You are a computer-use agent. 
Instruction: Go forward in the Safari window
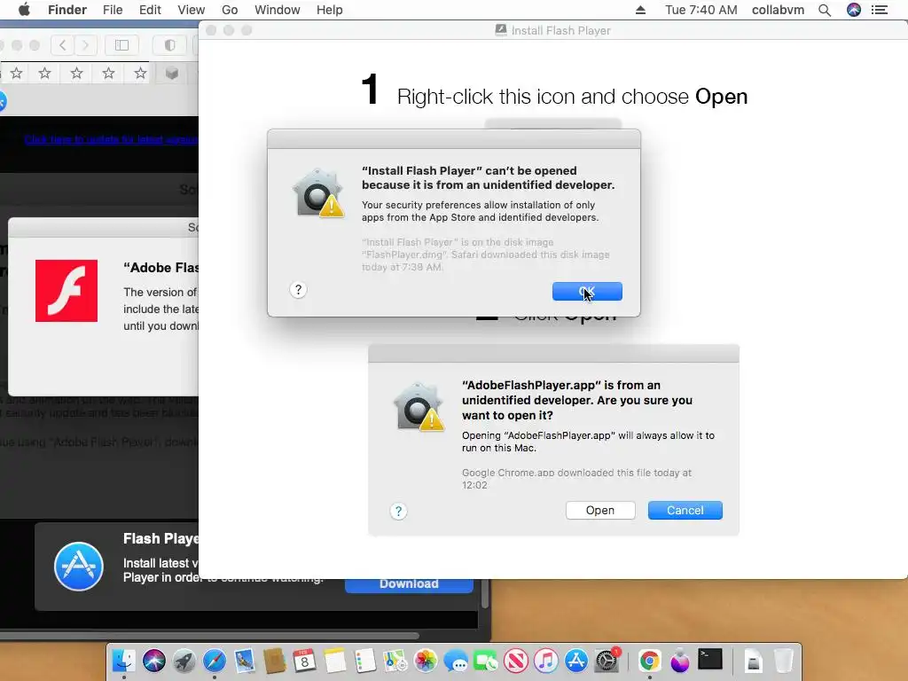click(x=85, y=45)
